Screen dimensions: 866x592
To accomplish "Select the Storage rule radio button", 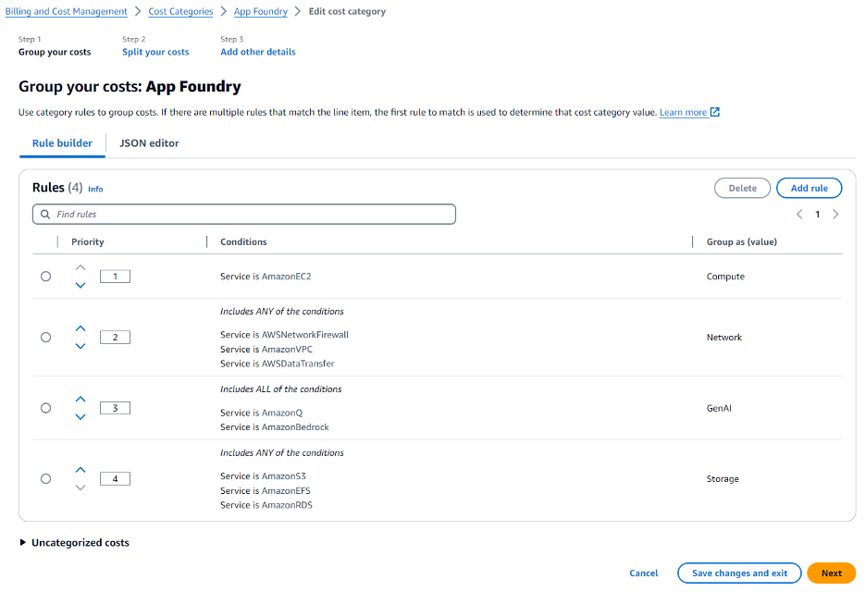I will (45, 478).
